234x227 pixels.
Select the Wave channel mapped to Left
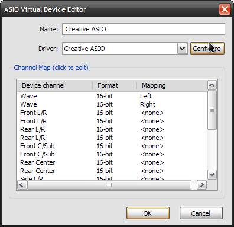click(x=28, y=96)
